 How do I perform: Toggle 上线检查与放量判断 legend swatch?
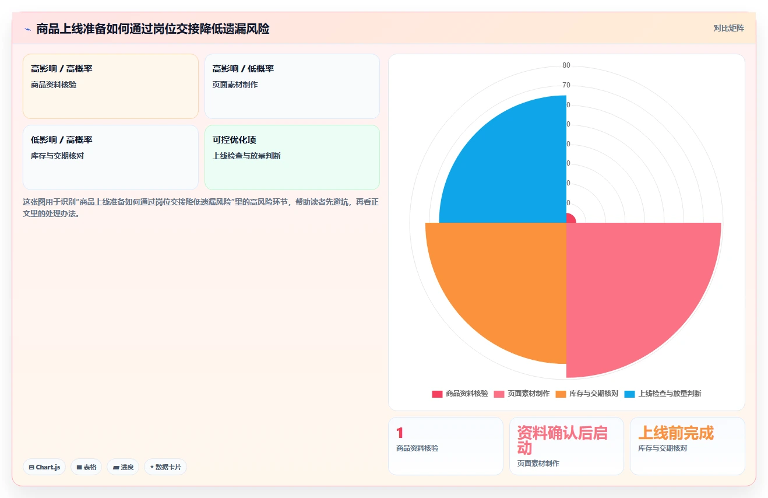(629, 394)
